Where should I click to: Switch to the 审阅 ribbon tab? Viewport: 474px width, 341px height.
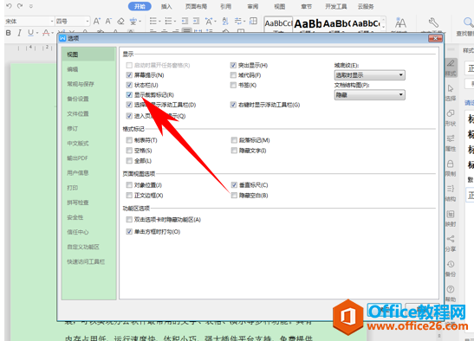253,6
